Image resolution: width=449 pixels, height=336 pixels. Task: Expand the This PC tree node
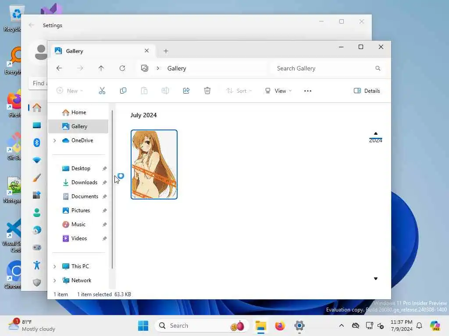54,266
